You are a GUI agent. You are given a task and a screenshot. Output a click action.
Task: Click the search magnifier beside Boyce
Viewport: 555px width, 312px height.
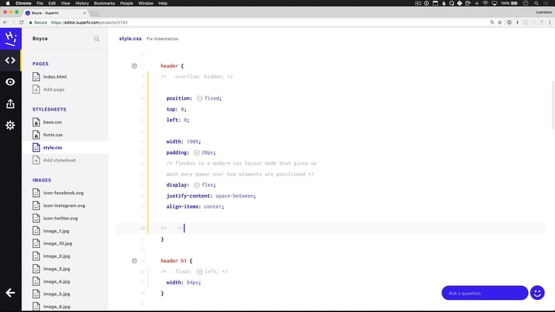tap(97, 39)
